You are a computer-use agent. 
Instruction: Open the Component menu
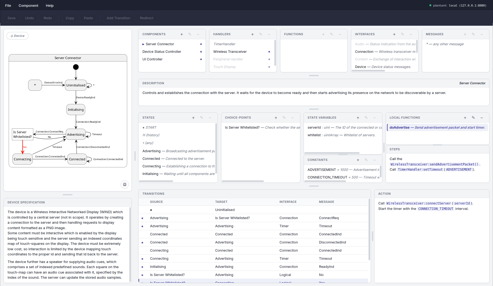(x=28, y=5)
